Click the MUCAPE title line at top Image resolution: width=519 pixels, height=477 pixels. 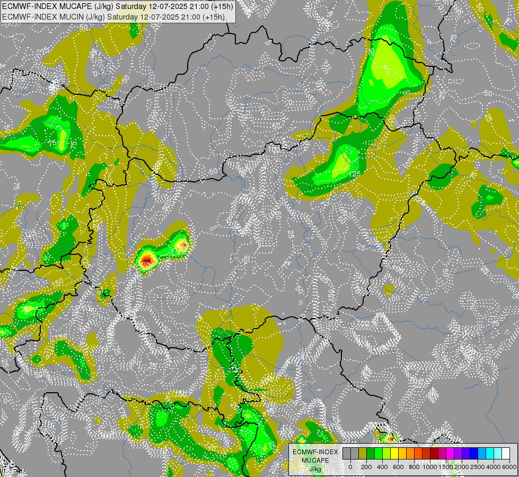click(118, 6)
